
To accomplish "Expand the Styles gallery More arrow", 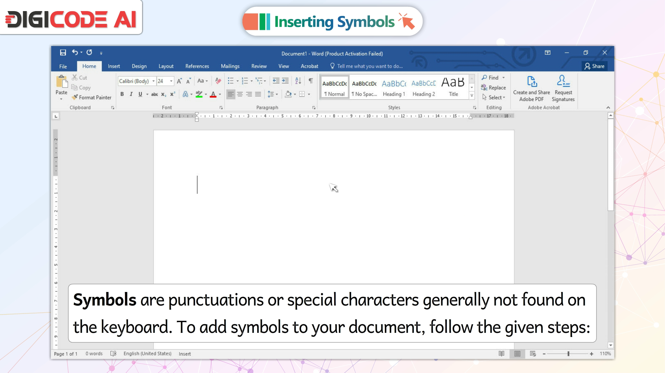I will tap(472, 95).
